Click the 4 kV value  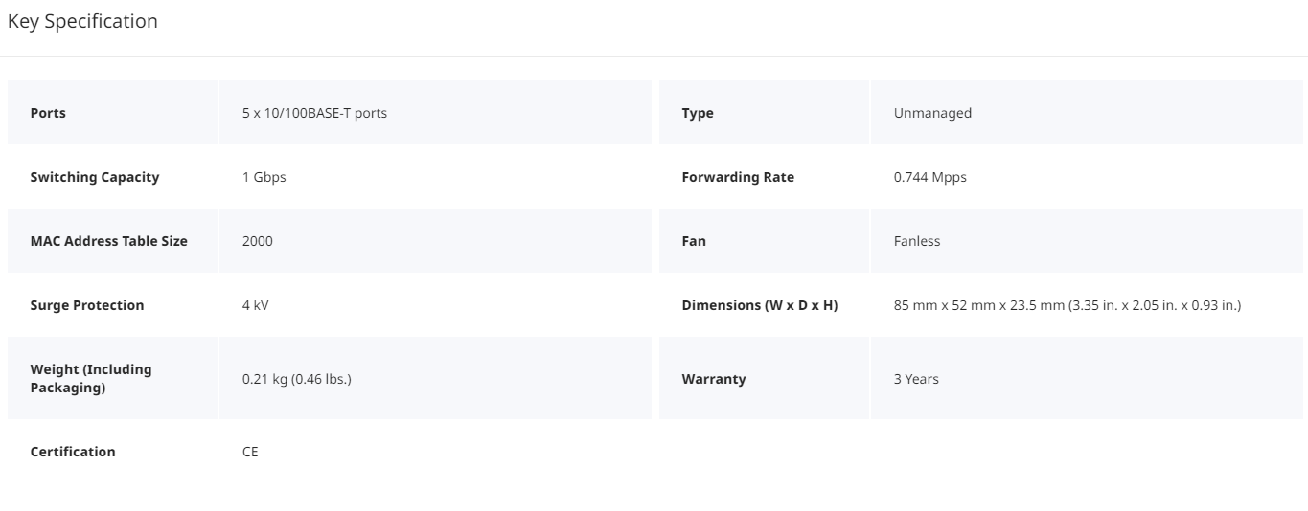[256, 305]
